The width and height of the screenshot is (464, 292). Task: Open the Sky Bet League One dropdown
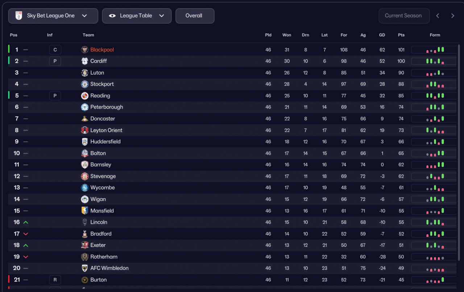pyautogui.click(x=53, y=16)
